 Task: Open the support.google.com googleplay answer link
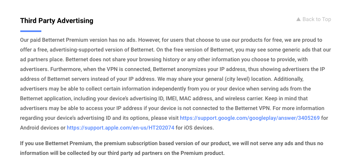pyautogui.click(x=250, y=117)
